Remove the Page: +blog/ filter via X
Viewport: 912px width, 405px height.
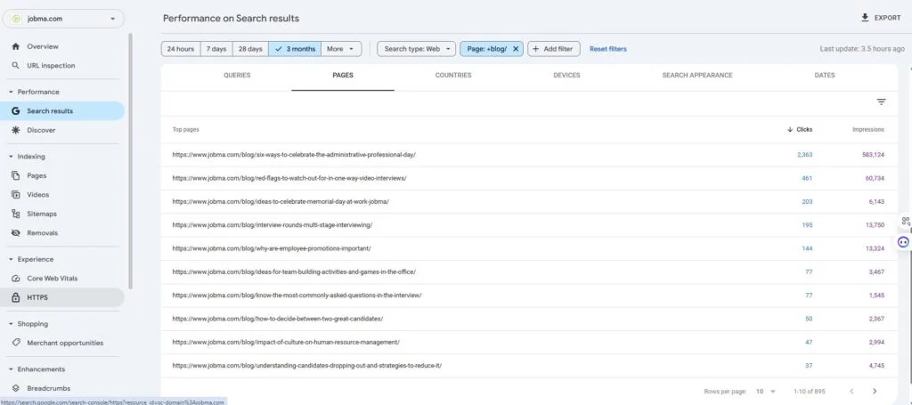click(x=516, y=49)
